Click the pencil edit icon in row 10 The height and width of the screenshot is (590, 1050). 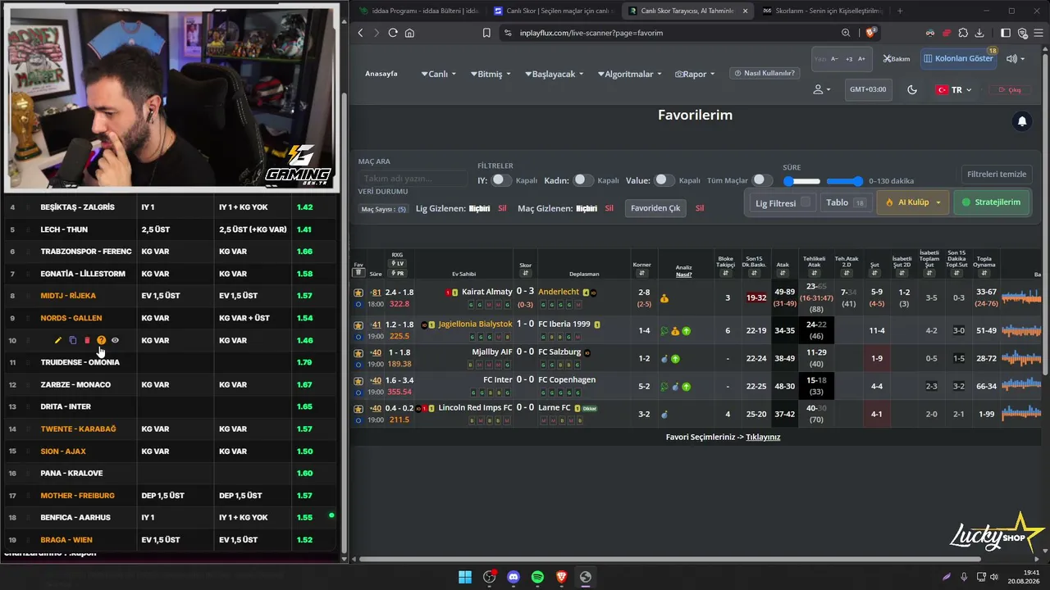click(58, 340)
